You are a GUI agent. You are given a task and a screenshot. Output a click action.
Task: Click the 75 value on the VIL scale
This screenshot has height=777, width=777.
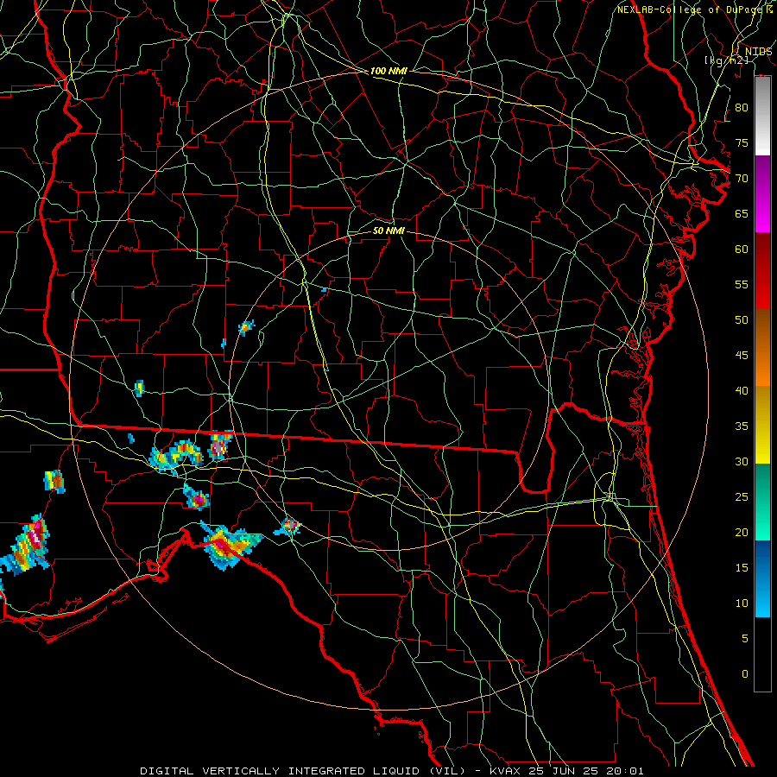tap(742, 142)
